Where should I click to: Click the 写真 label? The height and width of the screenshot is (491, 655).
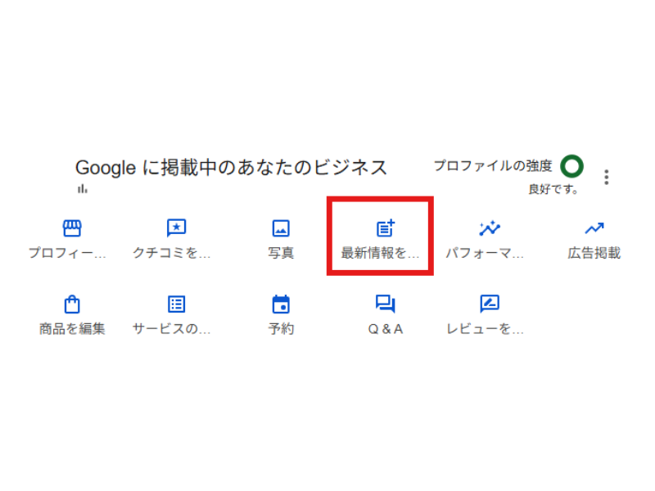[281, 253]
